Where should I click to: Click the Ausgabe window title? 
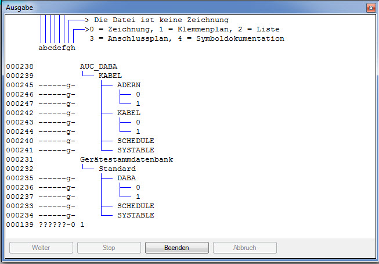pyautogui.click(x=19, y=8)
